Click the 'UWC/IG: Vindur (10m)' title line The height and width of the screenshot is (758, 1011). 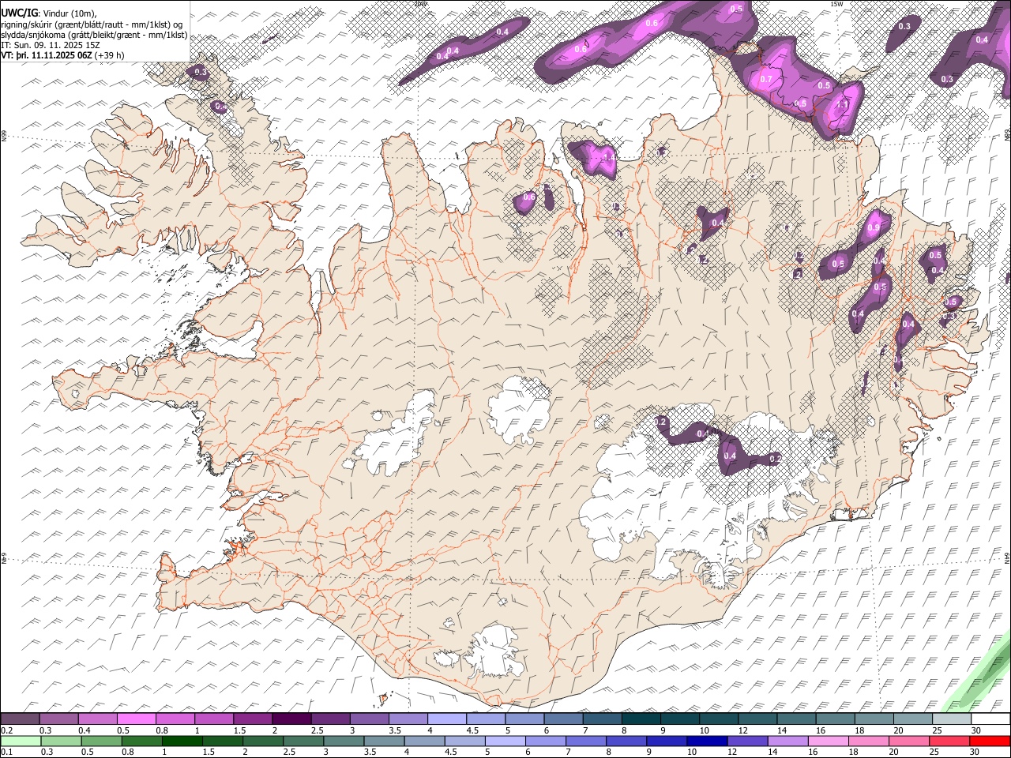tap(49, 13)
